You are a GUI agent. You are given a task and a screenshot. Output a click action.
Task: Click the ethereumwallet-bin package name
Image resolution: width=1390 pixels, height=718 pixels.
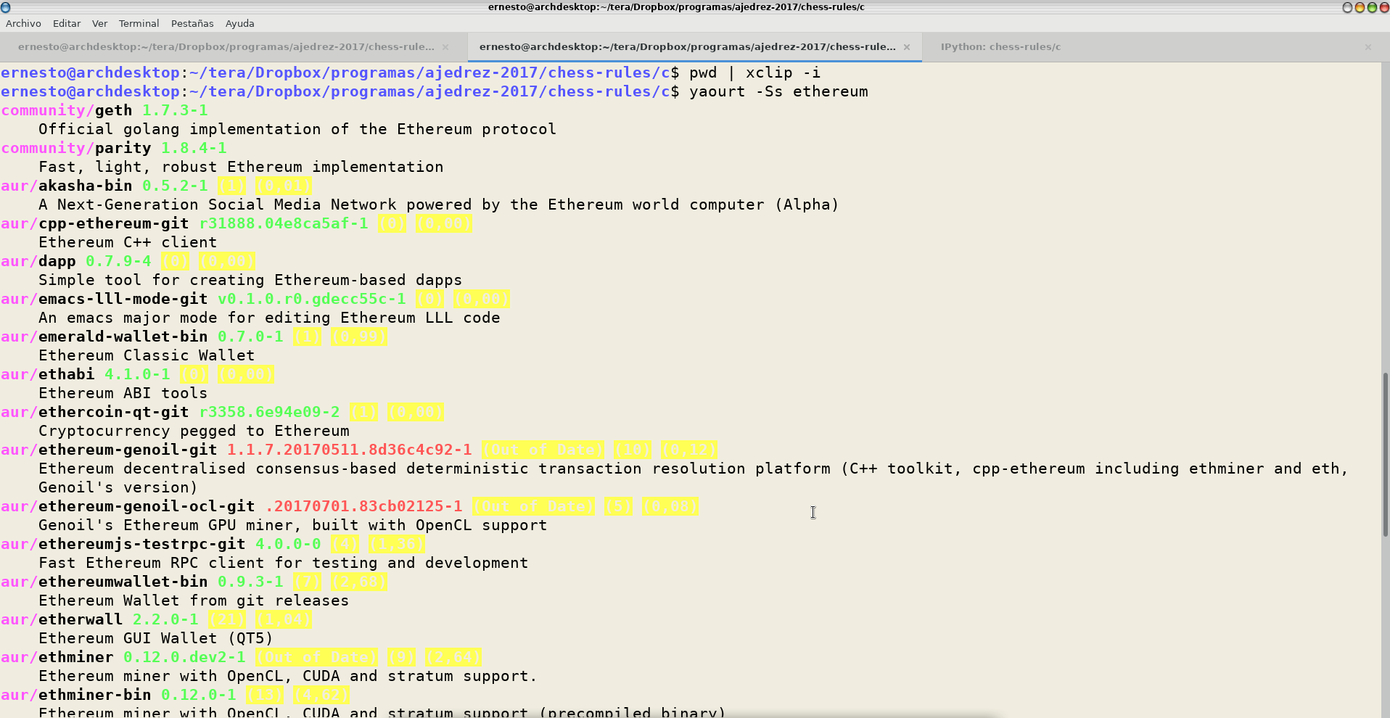123,582
